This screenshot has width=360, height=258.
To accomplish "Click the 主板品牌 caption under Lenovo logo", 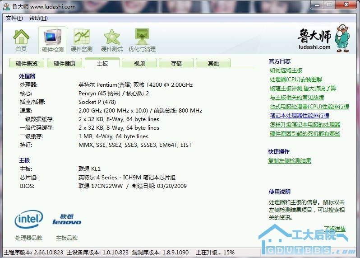I will (67, 238).
